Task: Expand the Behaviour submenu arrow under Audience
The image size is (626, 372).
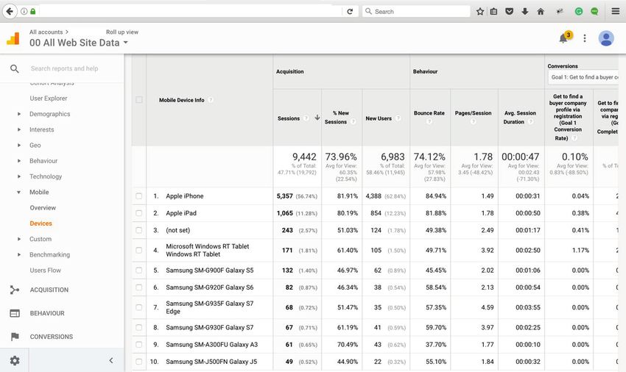Action: (18, 161)
